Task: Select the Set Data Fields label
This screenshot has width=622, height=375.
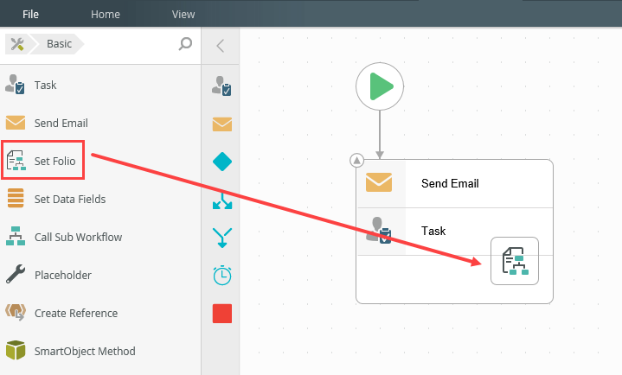Action: pos(70,199)
